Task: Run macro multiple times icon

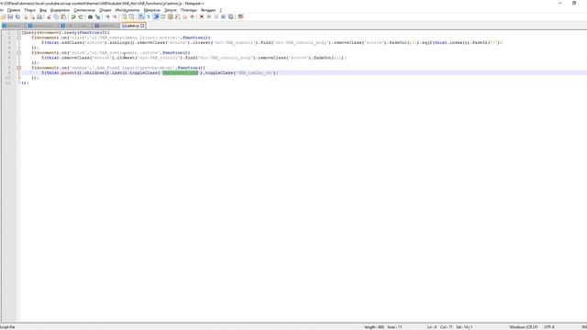Action: (224, 16)
